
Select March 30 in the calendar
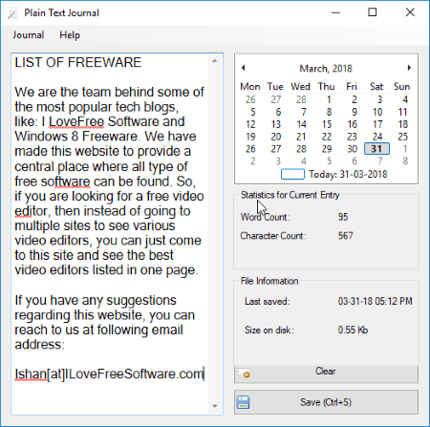pos(352,149)
